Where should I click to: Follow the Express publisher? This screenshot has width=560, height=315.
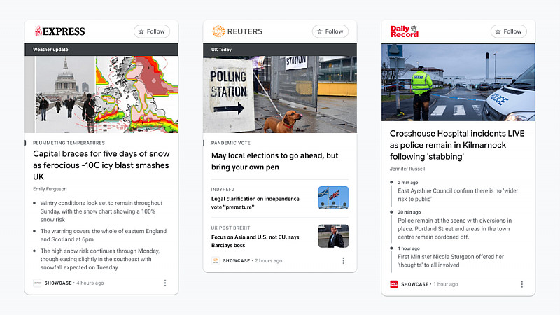152,31
